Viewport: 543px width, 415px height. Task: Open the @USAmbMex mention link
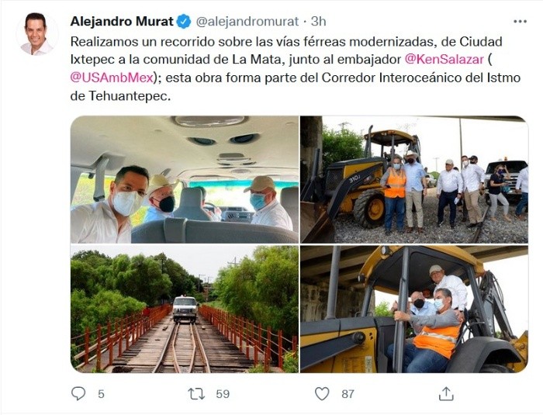click(112, 78)
